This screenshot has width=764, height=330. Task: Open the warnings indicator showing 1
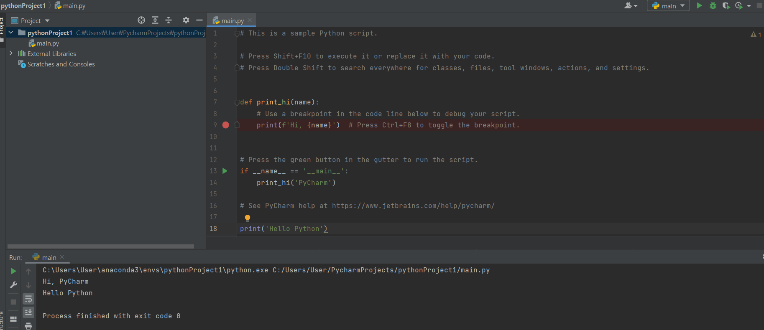756,34
